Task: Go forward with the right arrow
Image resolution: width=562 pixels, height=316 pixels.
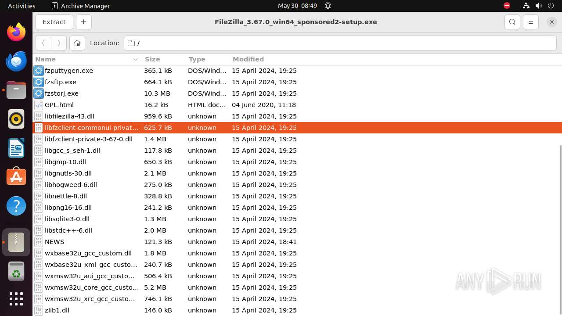Action: 59,43
